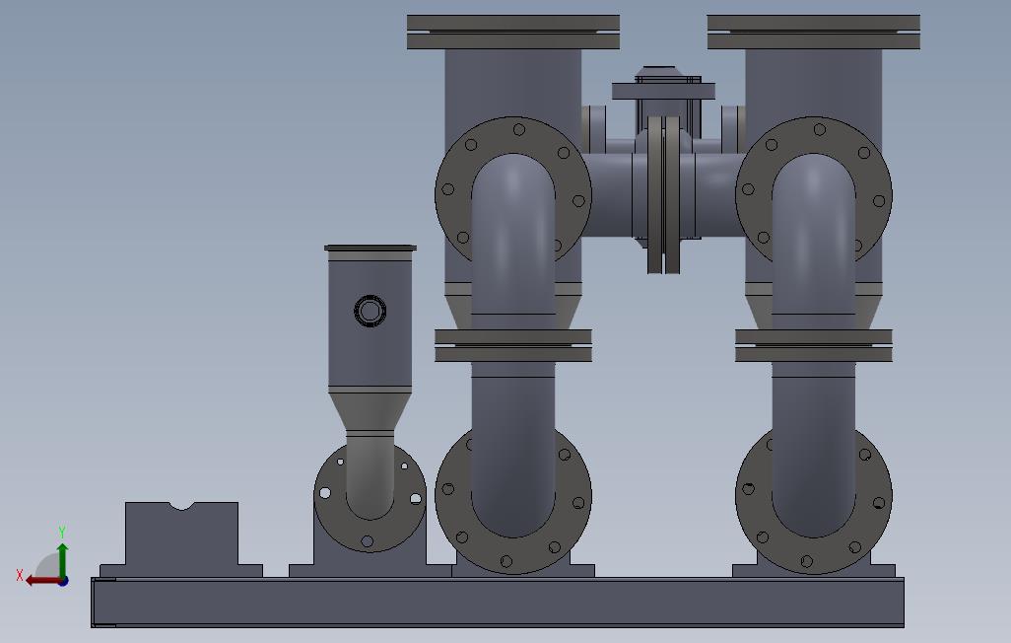Select the circular port on the small vertical tank
The height and width of the screenshot is (643, 1011).
pos(371,311)
